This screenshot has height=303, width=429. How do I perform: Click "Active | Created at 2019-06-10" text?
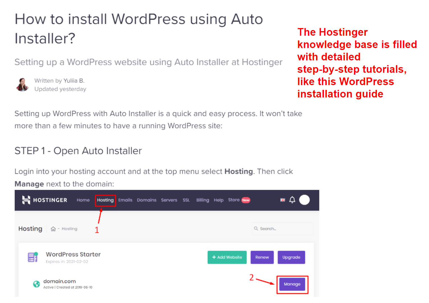click(x=68, y=287)
